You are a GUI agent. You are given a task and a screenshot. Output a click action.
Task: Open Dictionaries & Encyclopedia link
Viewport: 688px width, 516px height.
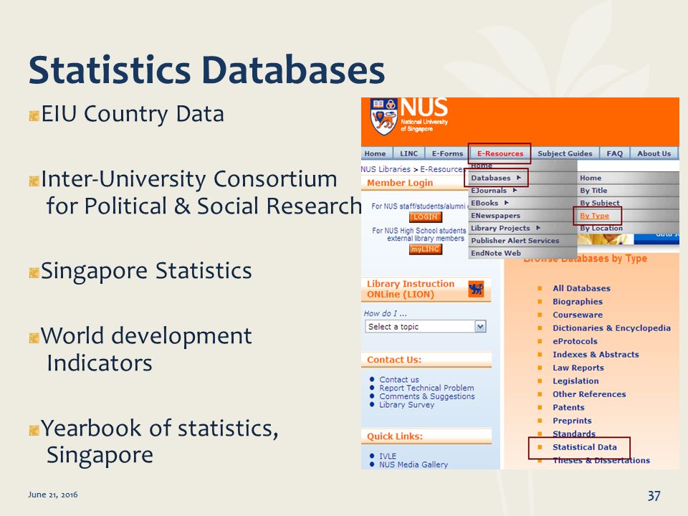click(x=611, y=328)
